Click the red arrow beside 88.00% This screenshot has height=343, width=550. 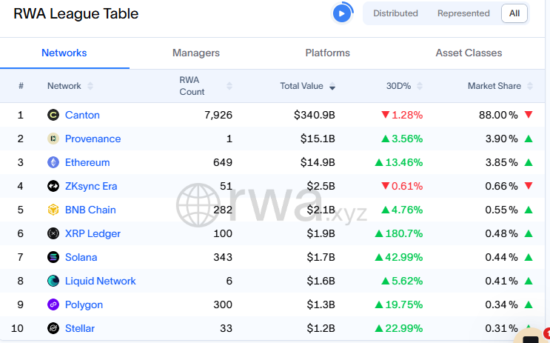(529, 114)
